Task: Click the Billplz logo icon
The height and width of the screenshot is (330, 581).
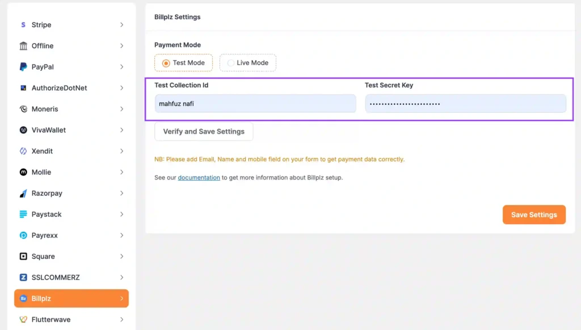Action: (x=23, y=299)
